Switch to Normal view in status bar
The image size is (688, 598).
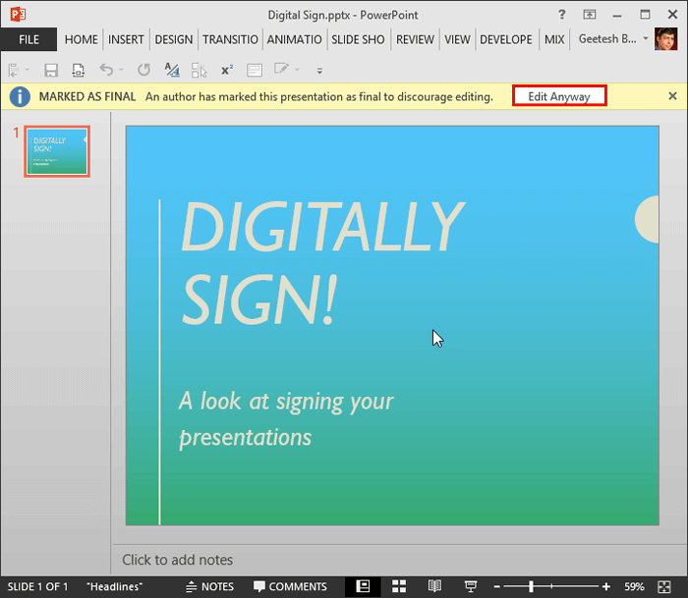click(363, 586)
